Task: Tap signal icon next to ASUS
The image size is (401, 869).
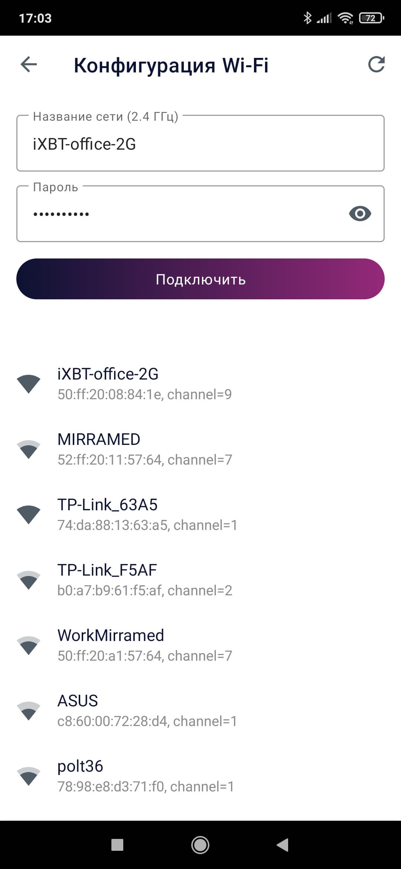Action: tap(29, 711)
